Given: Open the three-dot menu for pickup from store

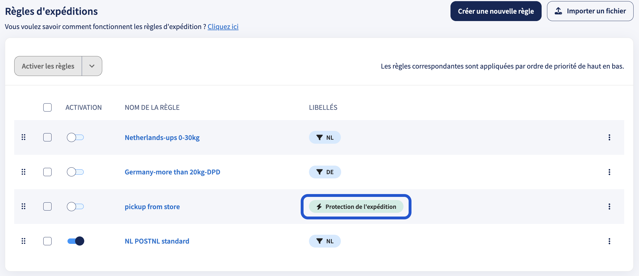Looking at the screenshot, I should coord(609,207).
